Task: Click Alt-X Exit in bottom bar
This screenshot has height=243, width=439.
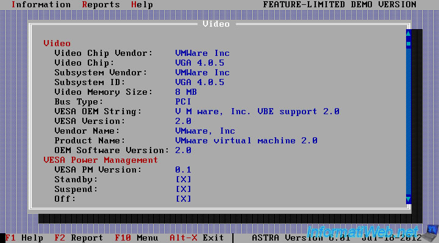Action: coord(196,238)
